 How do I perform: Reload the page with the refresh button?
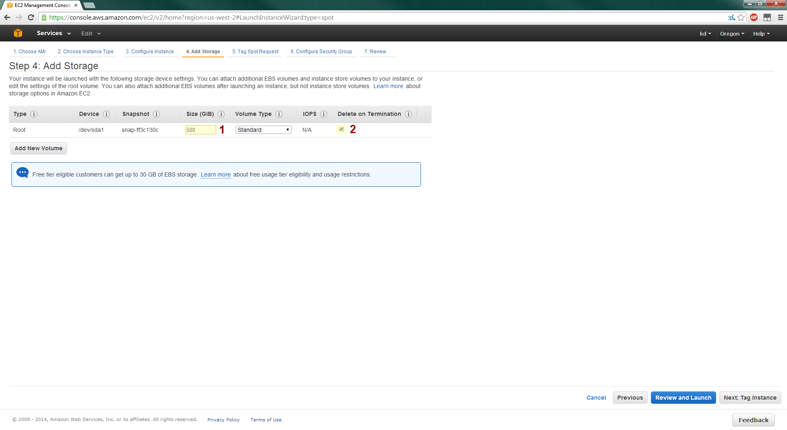[x=31, y=18]
